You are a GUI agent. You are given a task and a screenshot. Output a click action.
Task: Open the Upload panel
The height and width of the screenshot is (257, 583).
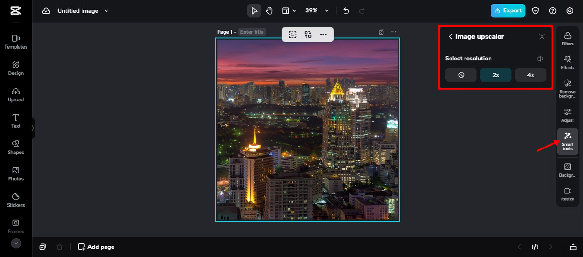pos(15,94)
